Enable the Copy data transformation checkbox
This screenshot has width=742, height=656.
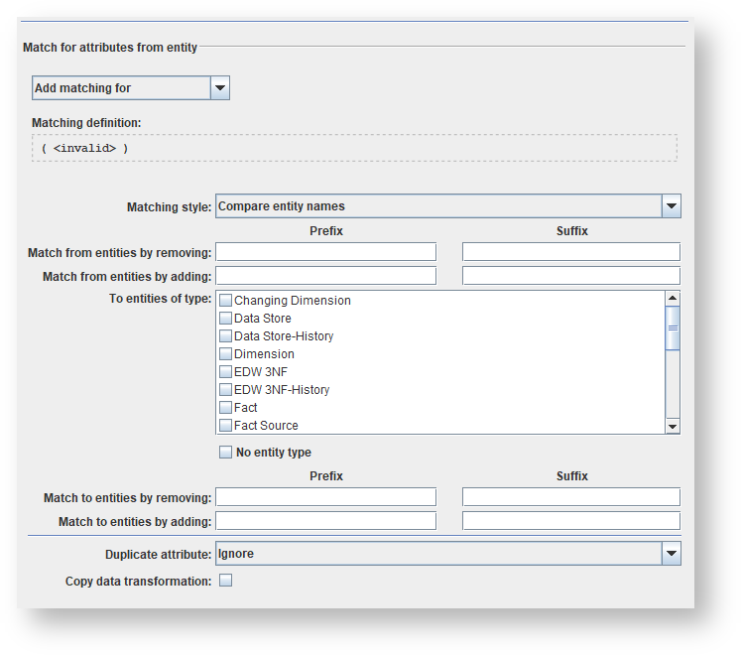coord(226,581)
